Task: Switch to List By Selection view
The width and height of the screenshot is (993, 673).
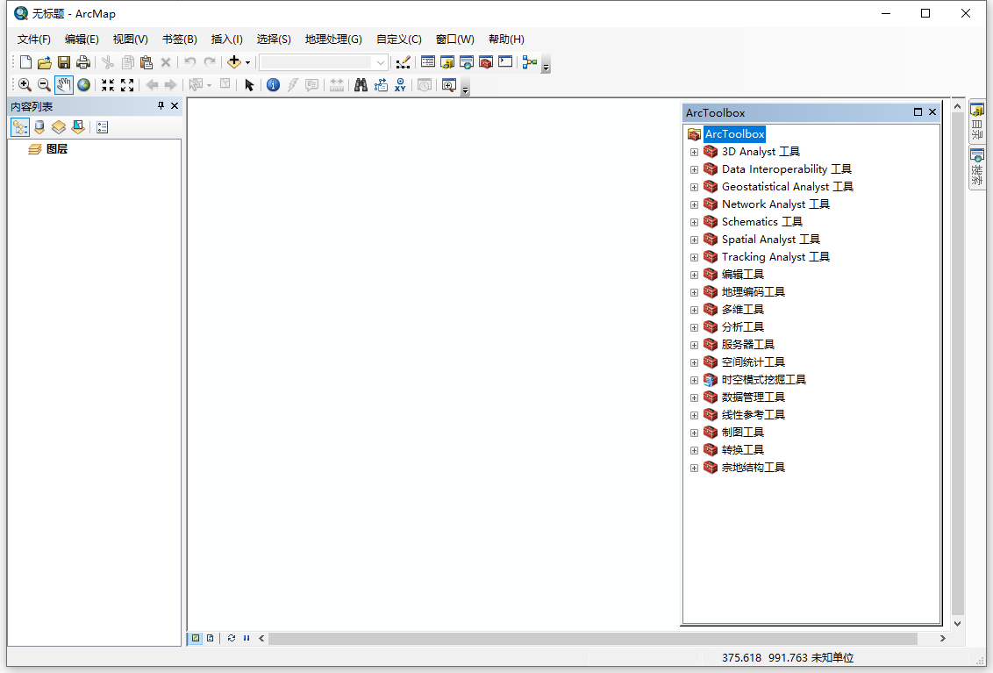Action: [x=78, y=127]
